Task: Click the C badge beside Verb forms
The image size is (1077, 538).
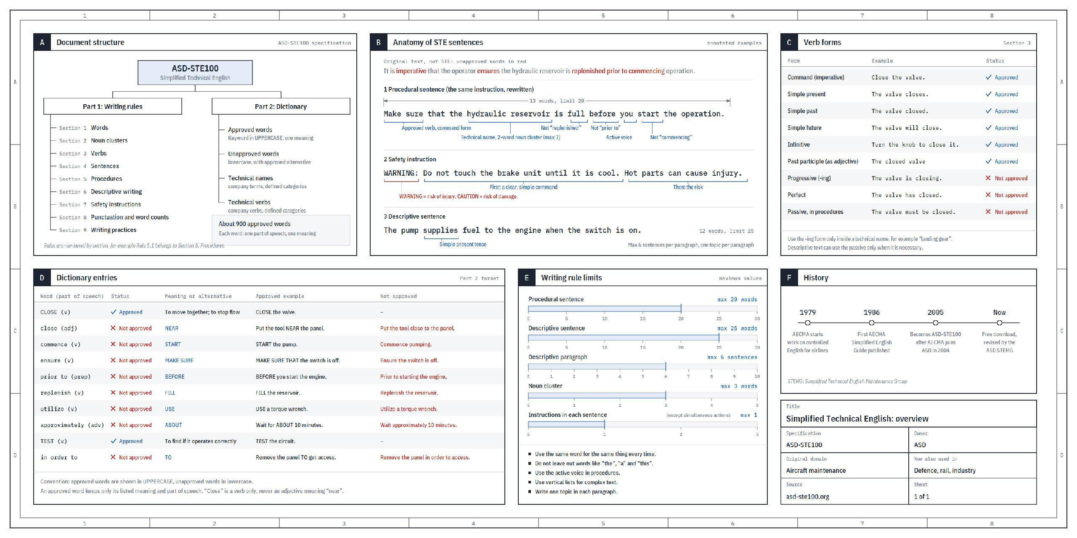Action: [789, 42]
